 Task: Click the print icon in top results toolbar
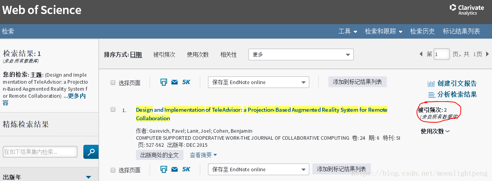coord(164,82)
